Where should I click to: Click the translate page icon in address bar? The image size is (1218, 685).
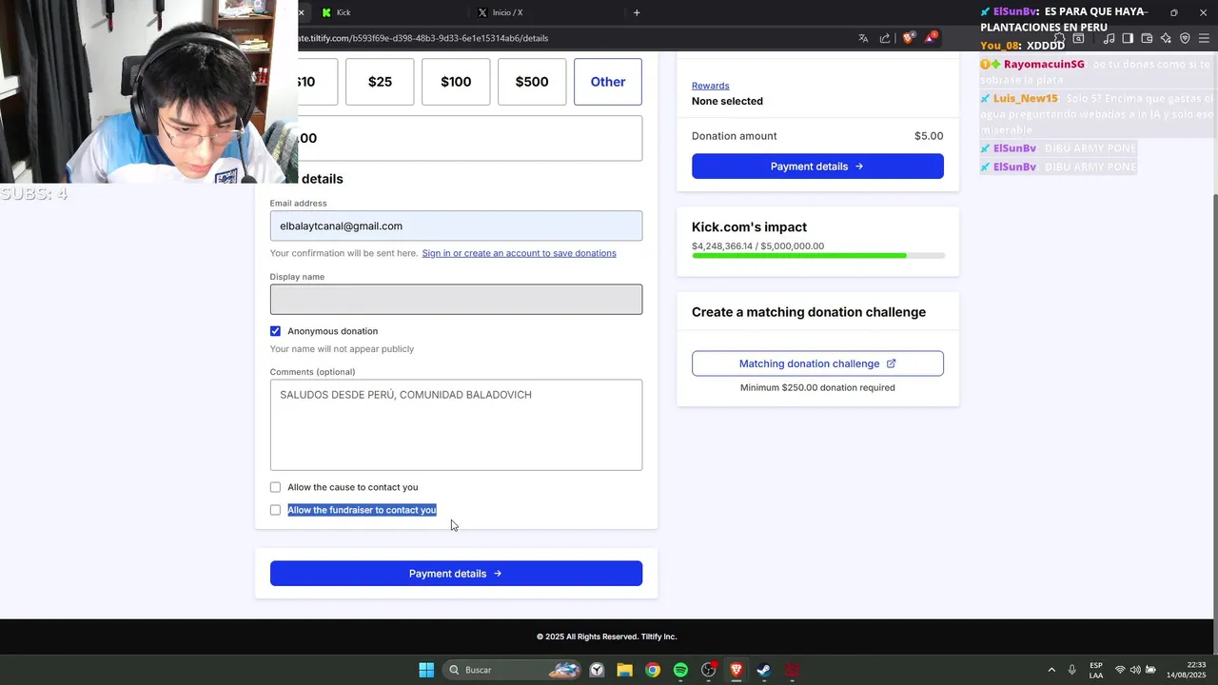863,38
